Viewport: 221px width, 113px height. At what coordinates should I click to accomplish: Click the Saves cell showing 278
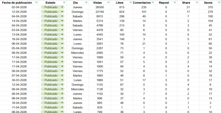pos(210,12)
